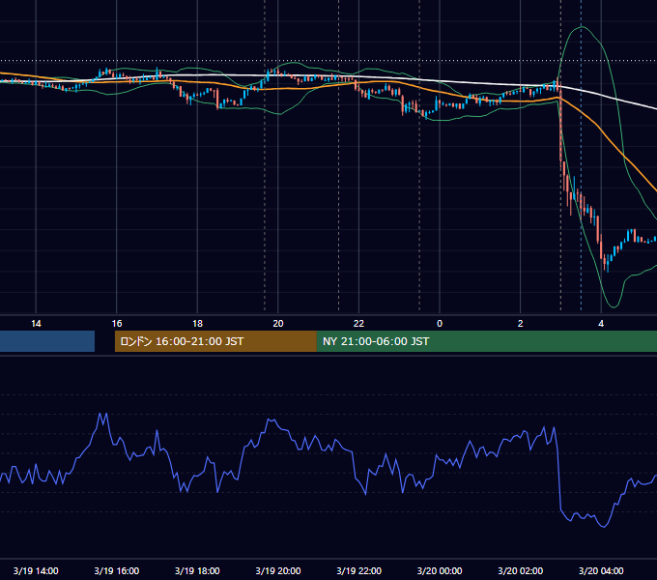The width and height of the screenshot is (657, 580).
Task: Click the 3/19 14:00 date label
Action: (36, 570)
